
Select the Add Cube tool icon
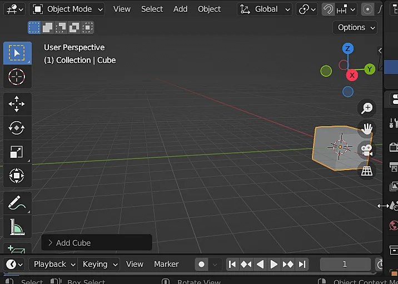(x=17, y=248)
